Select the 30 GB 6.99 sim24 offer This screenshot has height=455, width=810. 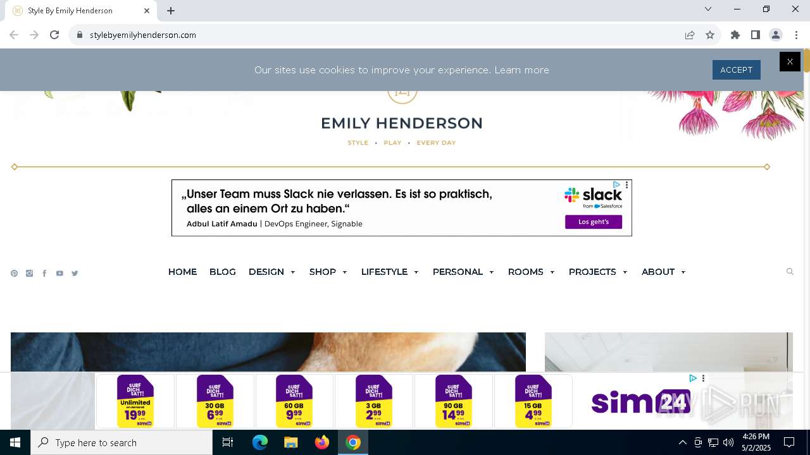(x=215, y=401)
